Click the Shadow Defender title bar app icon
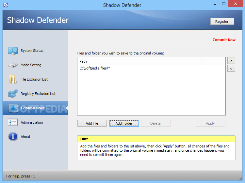The height and width of the screenshot is (183, 245). [x=6, y=5]
